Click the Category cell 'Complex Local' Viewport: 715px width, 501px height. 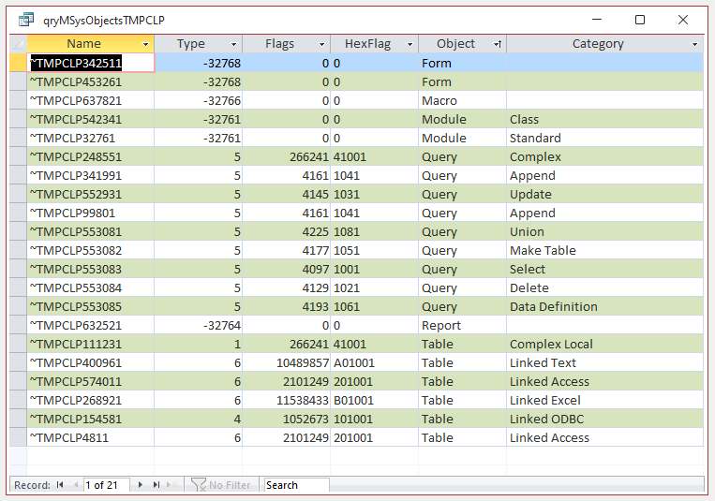point(604,345)
